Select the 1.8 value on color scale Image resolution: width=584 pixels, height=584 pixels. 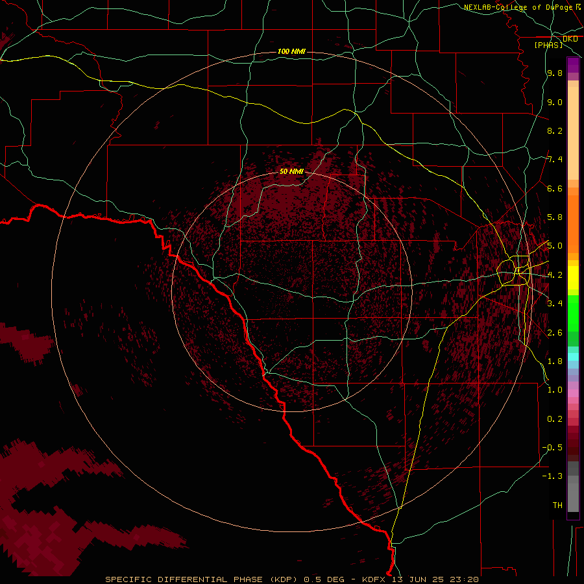(555, 361)
